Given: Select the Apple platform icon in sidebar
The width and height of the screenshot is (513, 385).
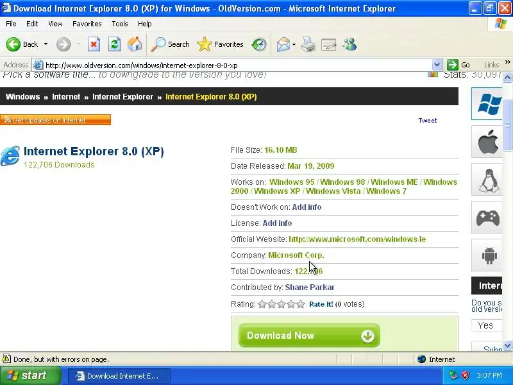Looking at the screenshot, I should coord(488,142).
